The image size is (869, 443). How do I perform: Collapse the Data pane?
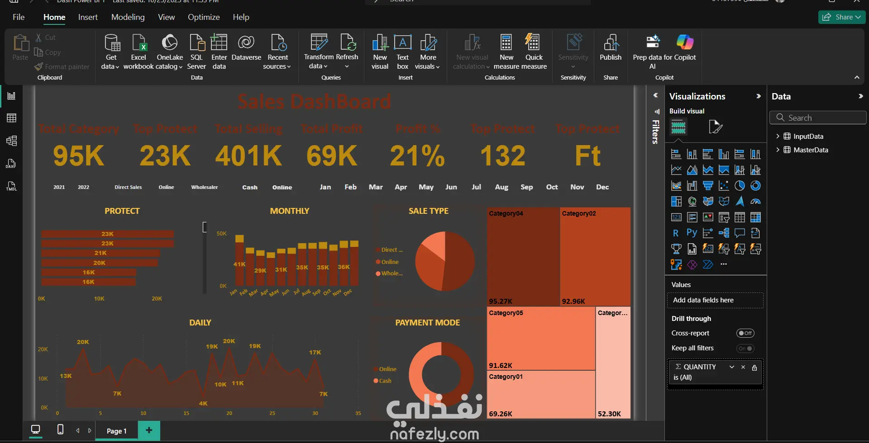pos(860,96)
